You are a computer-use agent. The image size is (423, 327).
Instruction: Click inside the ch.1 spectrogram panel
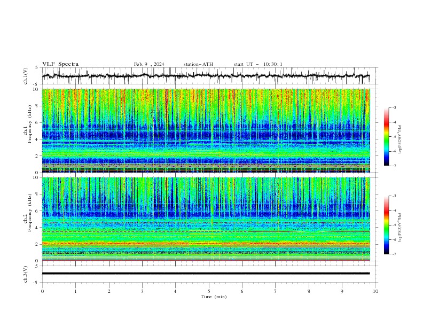coord(206,130)
